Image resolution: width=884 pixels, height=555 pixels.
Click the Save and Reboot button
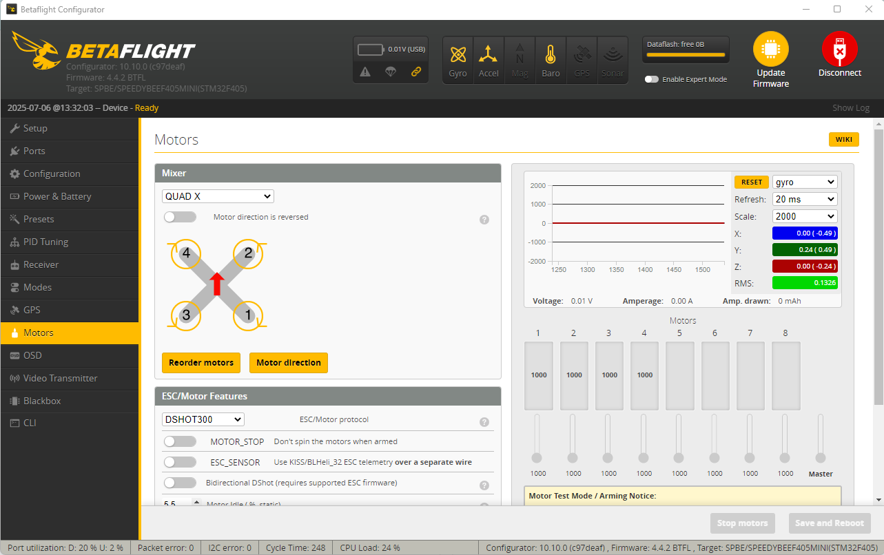point(830,523)
